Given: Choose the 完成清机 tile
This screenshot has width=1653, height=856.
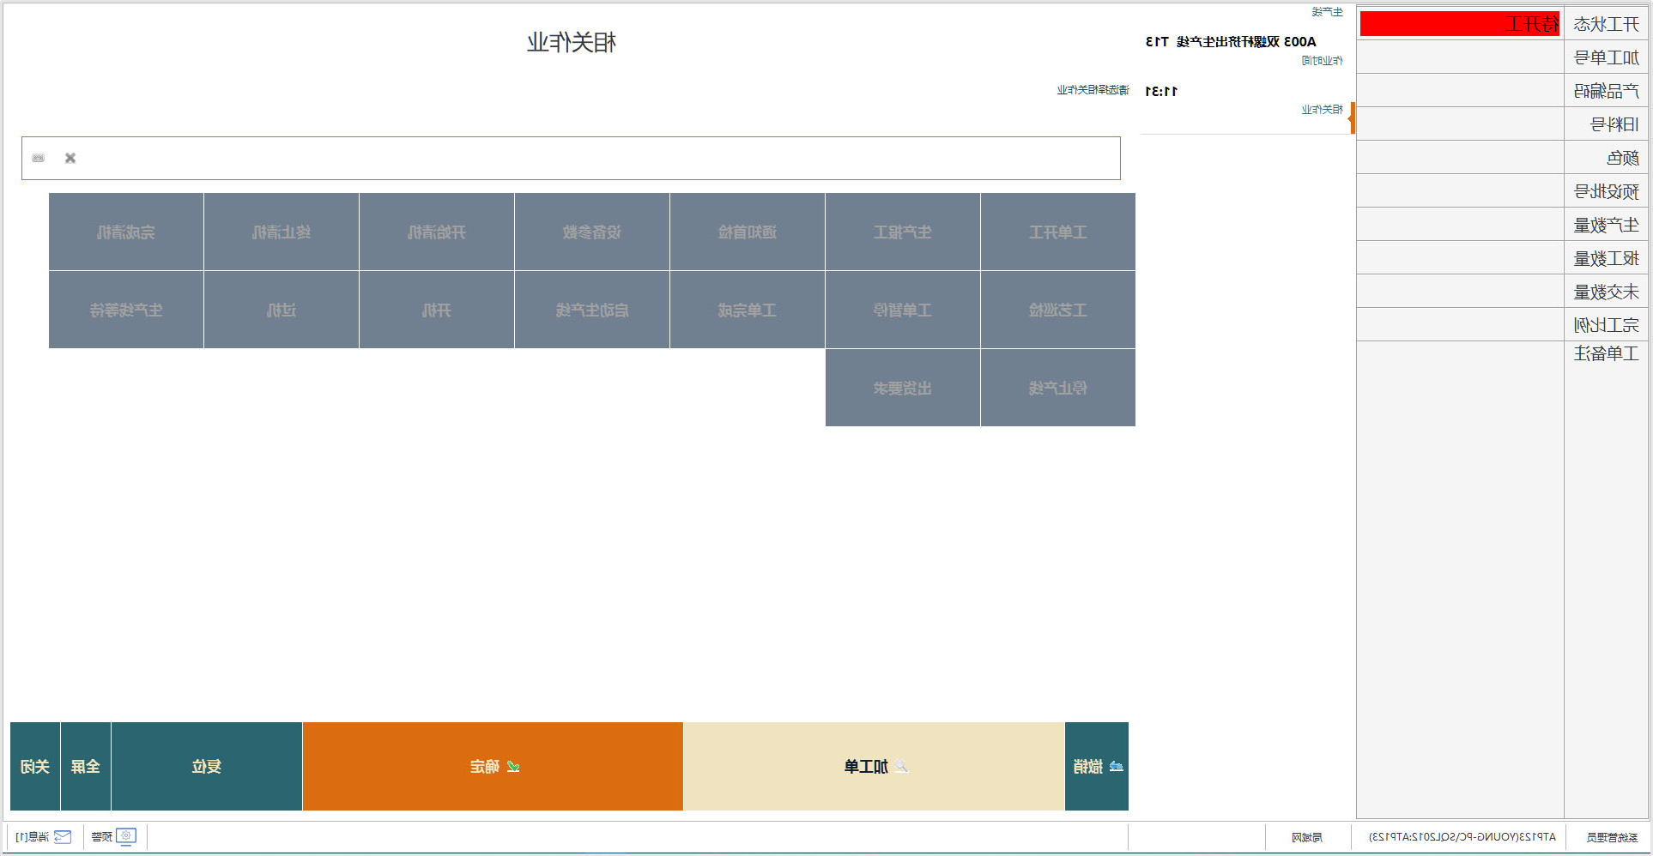Looking at the screenshot, I should pos(126,232).
